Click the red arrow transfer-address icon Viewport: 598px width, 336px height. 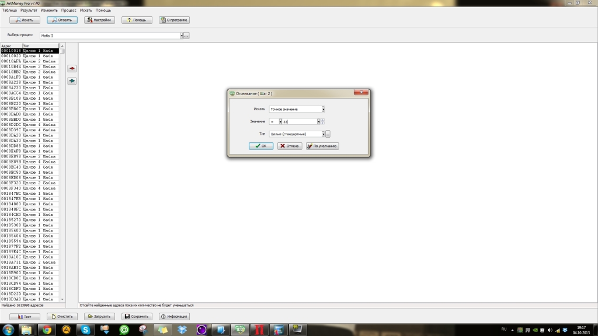coord(72,68)
